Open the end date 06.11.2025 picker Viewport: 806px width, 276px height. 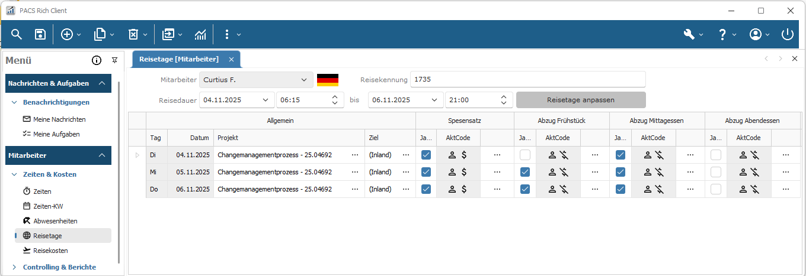tap(434, 100)
